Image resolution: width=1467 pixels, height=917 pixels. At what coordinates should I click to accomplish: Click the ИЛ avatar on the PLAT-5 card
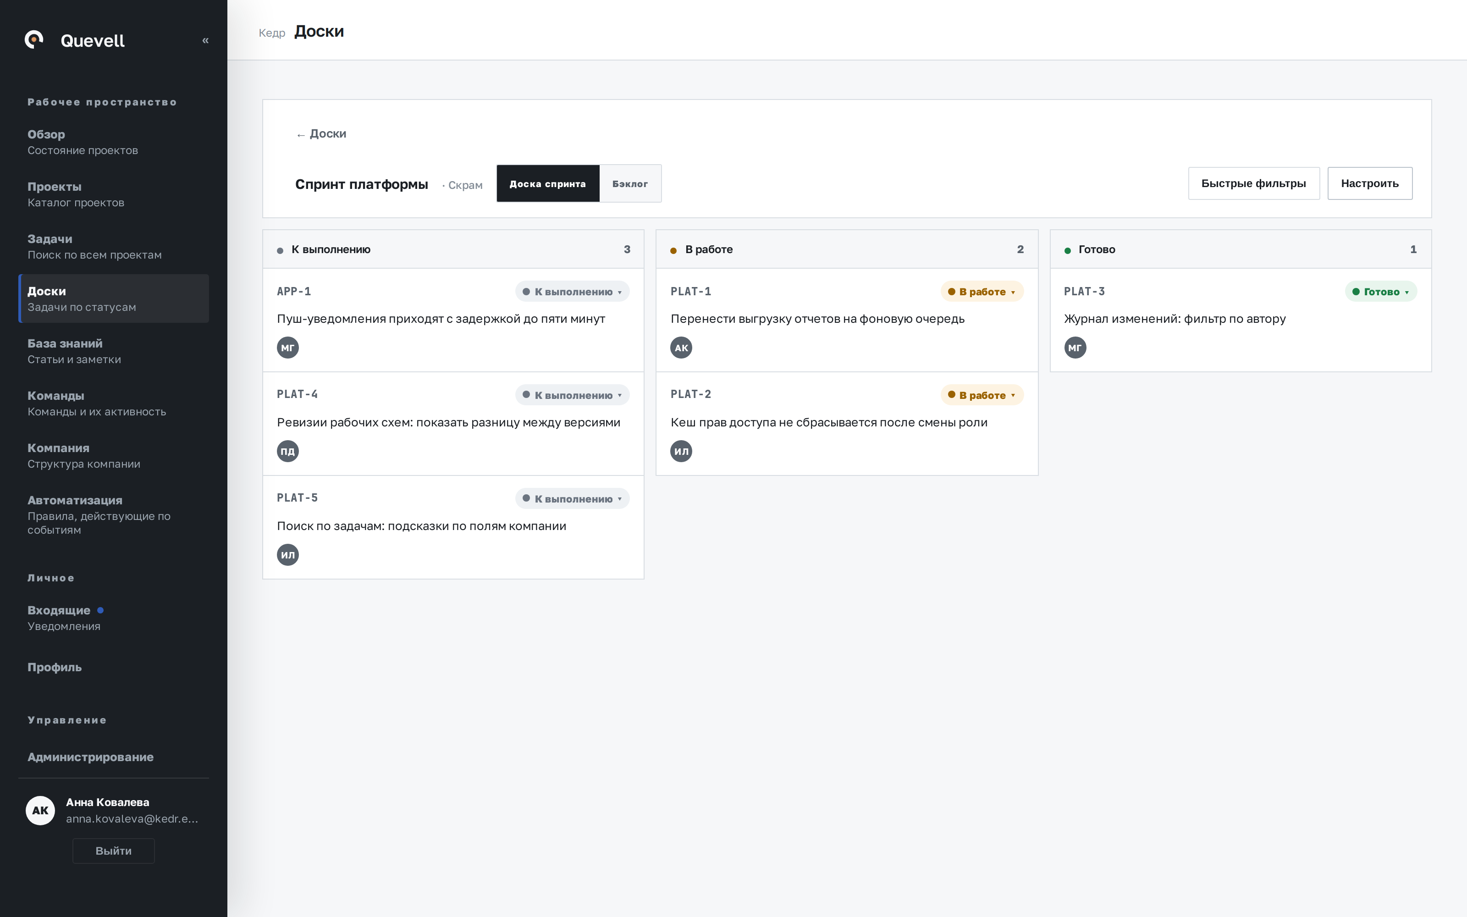click(288, 555)
